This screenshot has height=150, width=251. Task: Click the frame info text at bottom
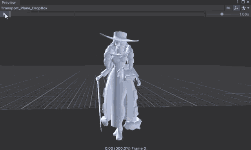(125, 148)
